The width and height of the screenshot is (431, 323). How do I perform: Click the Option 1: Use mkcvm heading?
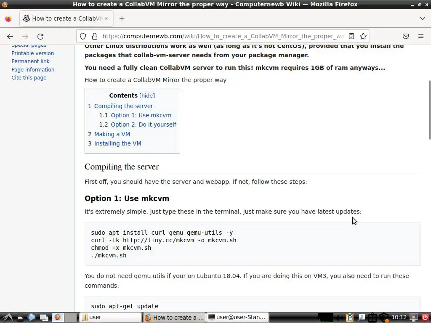tap(127, 199)
